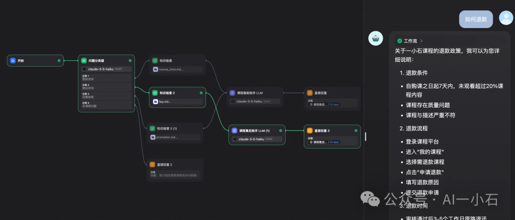Select the 课程售后助手 LLM (1) title
This screenshot has width=515, height=220.
tap(255, 130)
